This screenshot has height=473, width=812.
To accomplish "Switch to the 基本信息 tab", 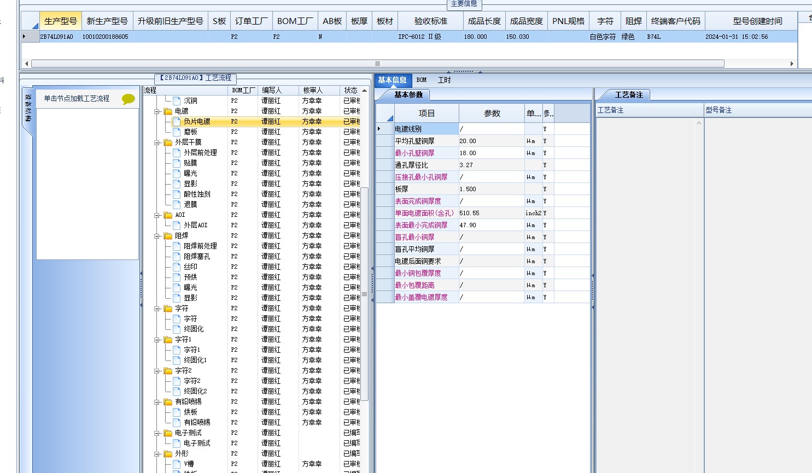I will coord(392,80).
